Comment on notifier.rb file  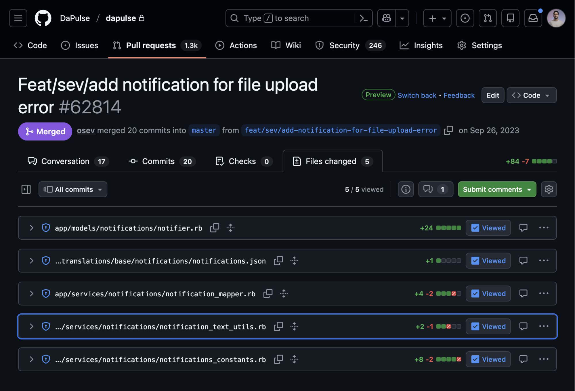[x=523, y=228]
